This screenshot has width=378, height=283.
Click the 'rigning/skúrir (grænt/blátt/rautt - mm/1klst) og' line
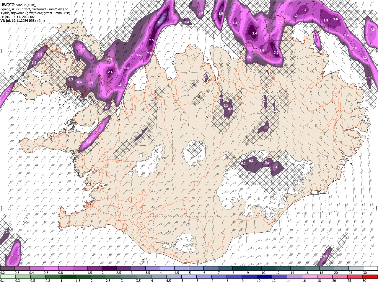click(x=34, y=9)
